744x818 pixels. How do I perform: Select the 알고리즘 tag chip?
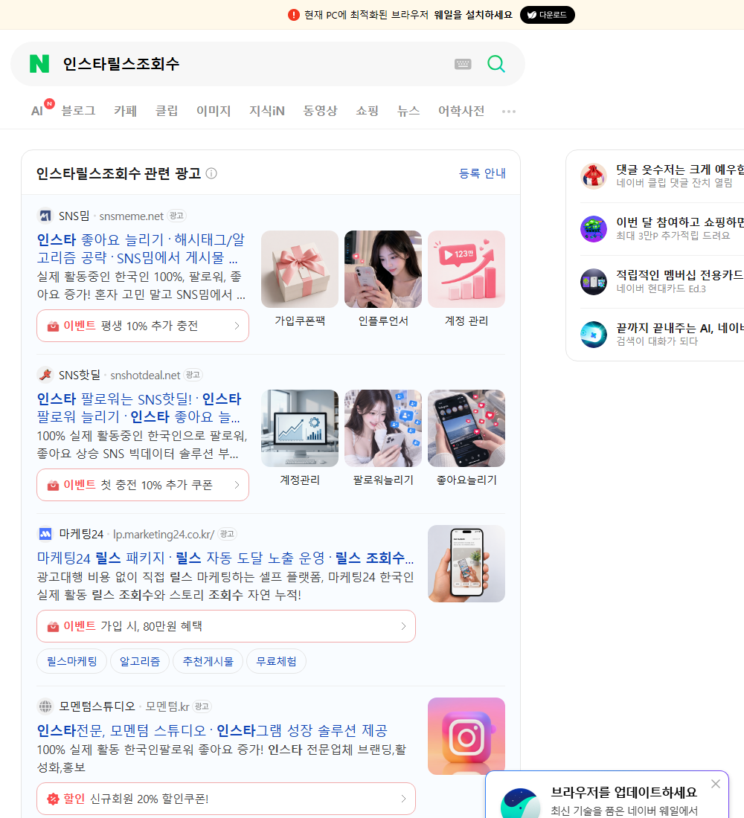click(x=140, y=662)
